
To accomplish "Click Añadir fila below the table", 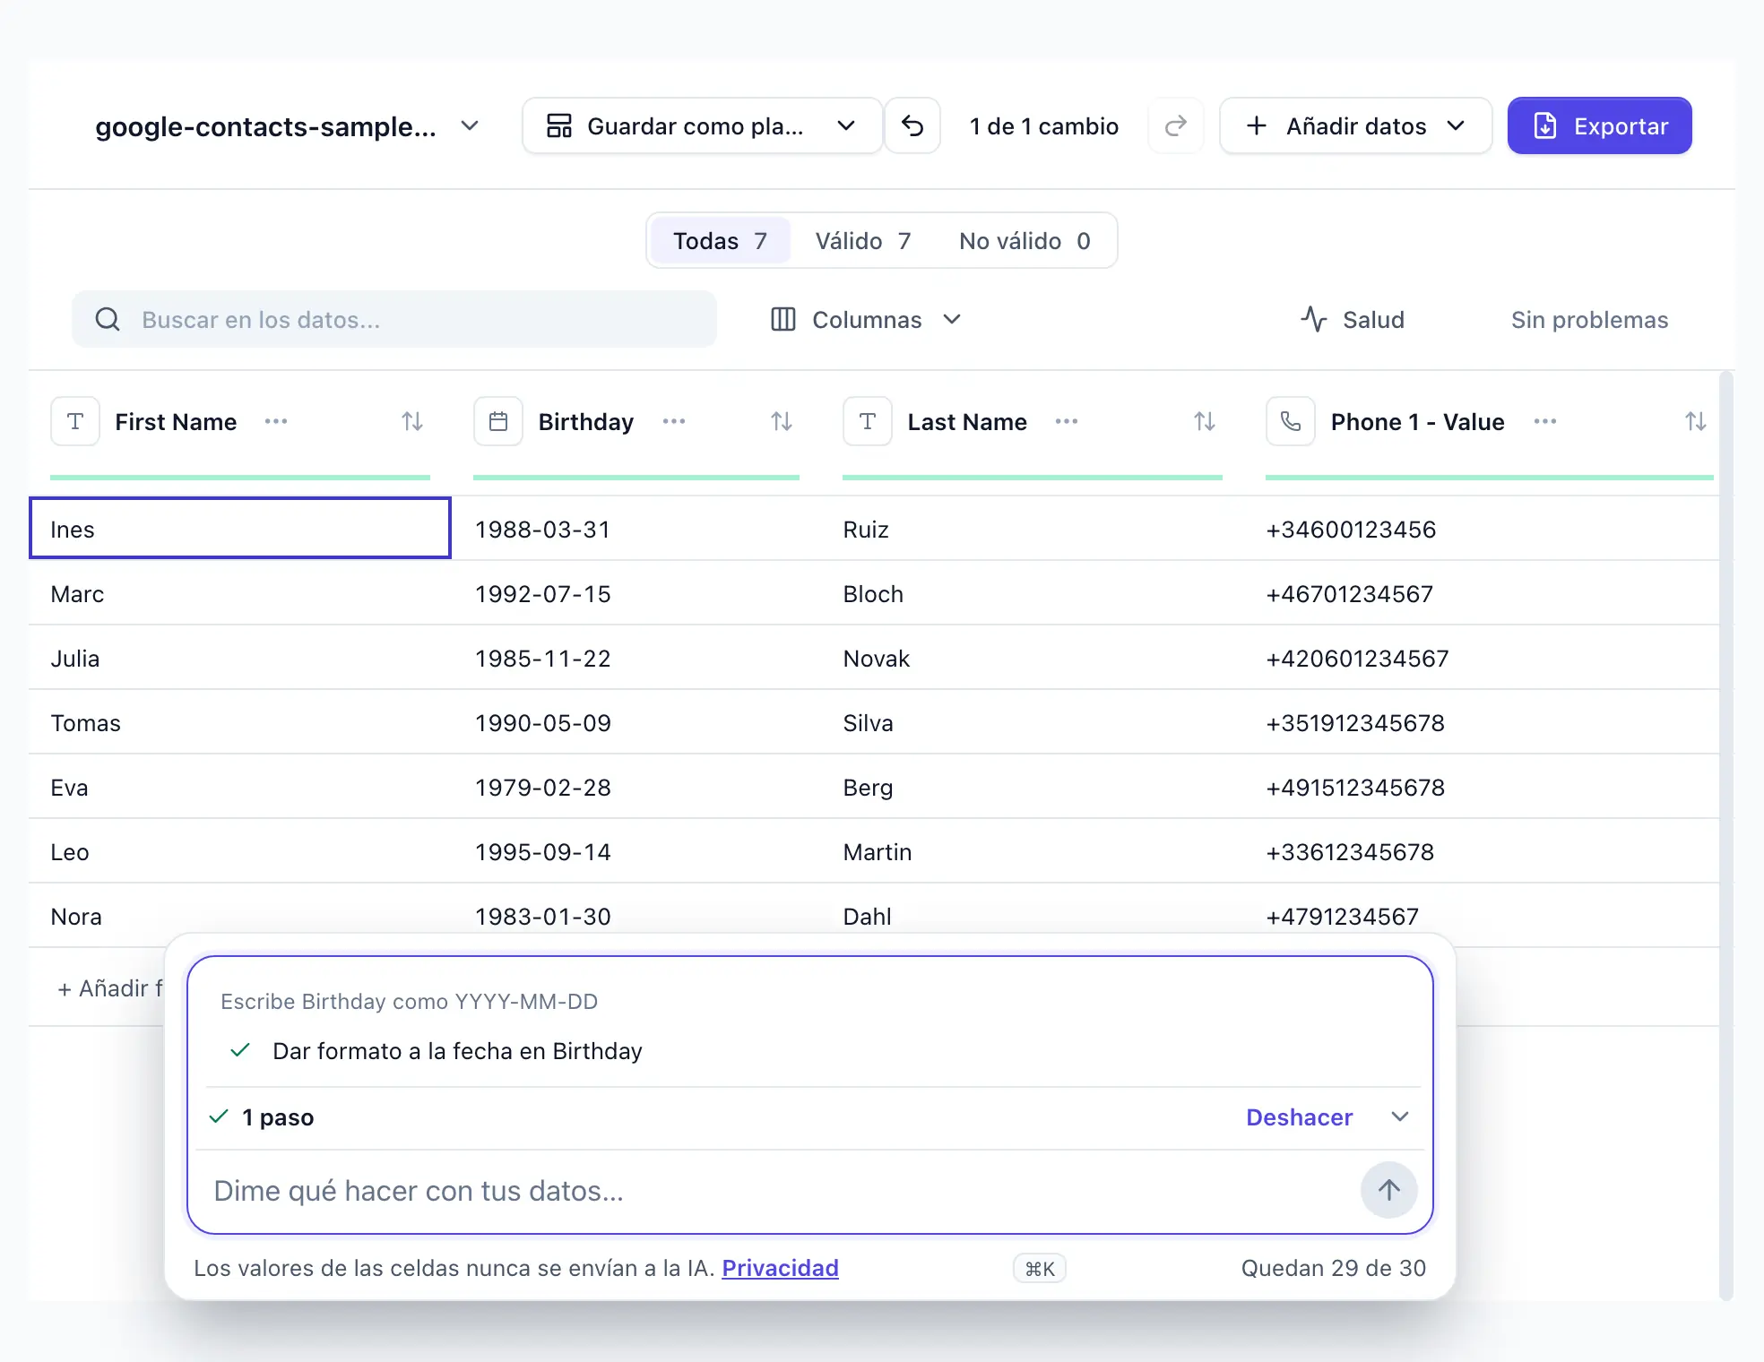I will (x=111, y=987).
